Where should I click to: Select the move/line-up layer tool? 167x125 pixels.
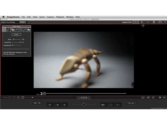coord(4,30)
